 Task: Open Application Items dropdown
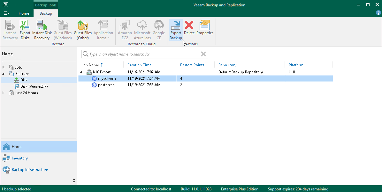point(103,30)
